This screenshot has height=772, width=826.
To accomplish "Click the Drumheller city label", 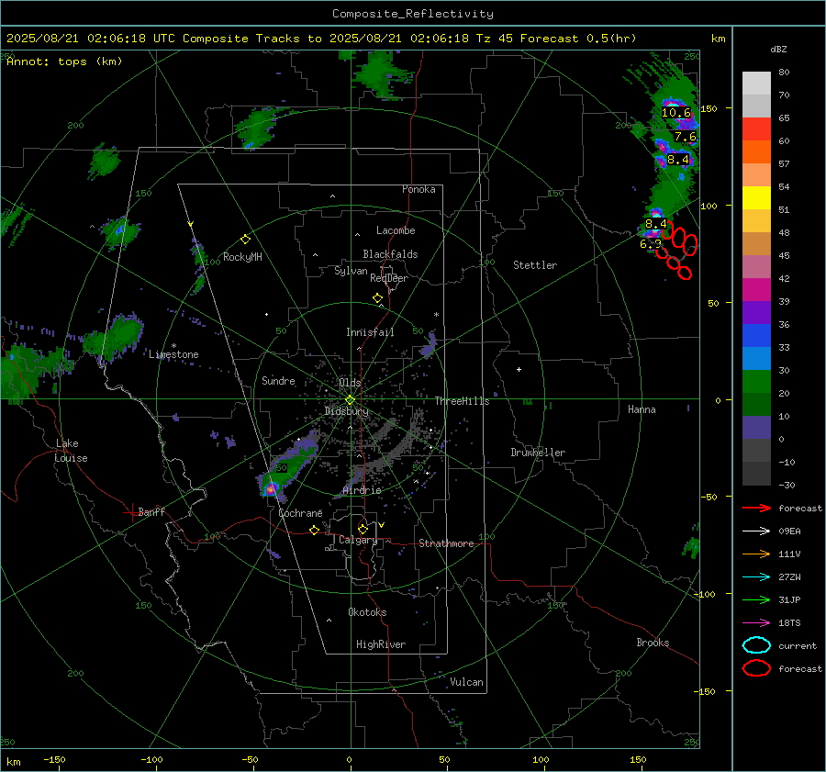I will tap(538, 453).
